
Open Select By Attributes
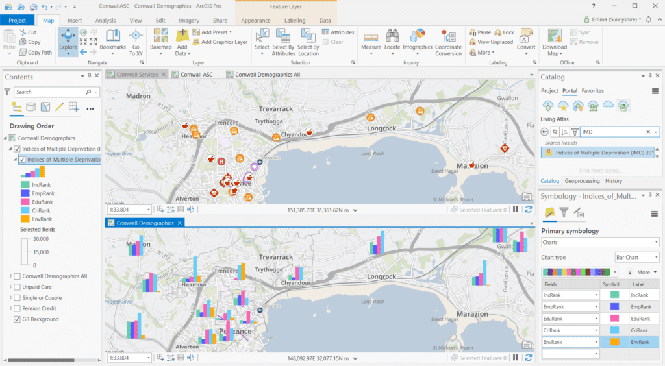click(x=283, y=42)
